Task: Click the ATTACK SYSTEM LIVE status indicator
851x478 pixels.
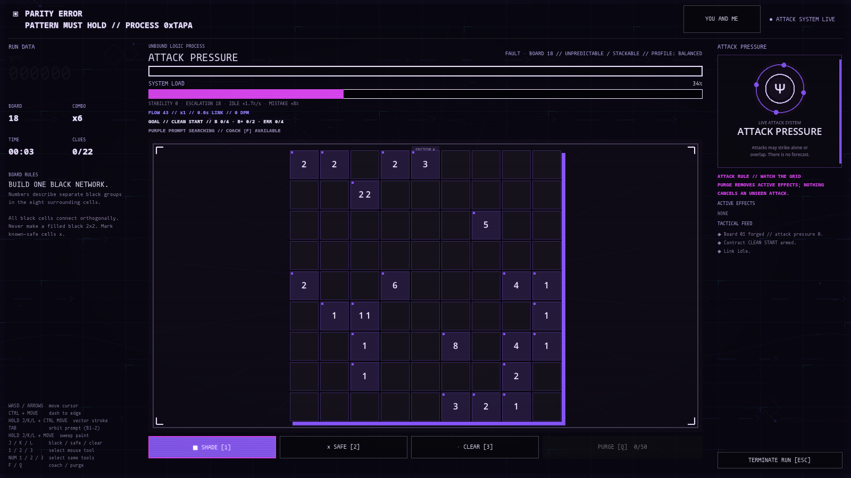Action: [802, 19]
